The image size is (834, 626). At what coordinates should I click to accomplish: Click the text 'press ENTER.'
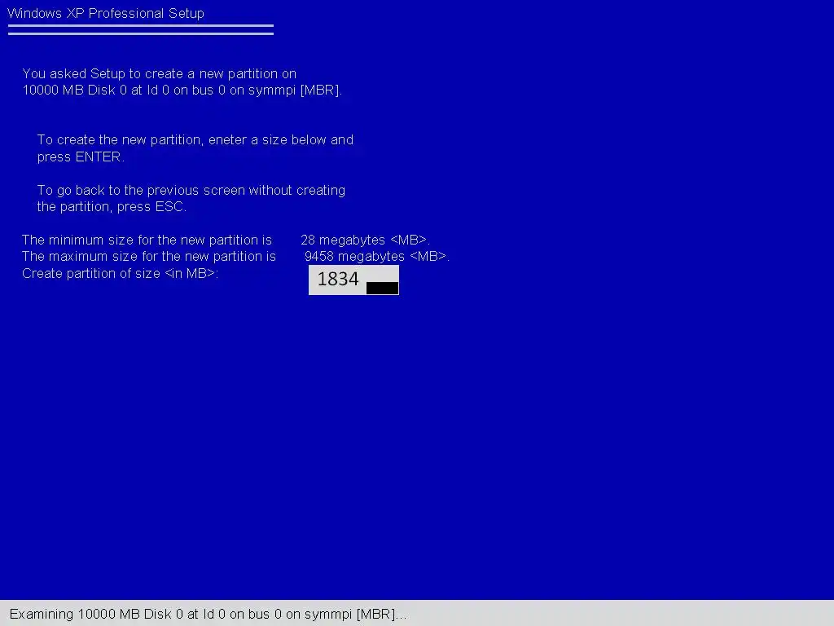coord(81,157)
